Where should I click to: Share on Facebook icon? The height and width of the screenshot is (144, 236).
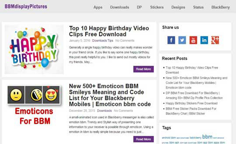coord(171,40)
